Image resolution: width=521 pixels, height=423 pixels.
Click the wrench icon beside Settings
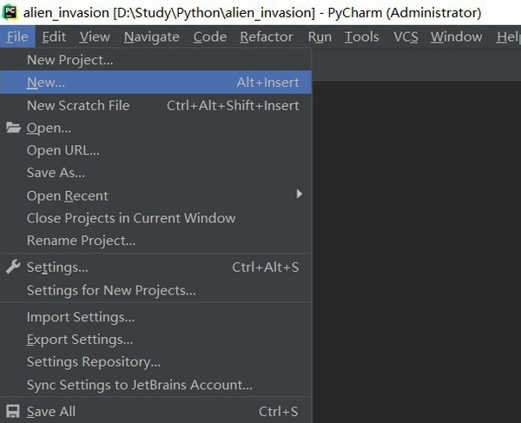[13, 267]
